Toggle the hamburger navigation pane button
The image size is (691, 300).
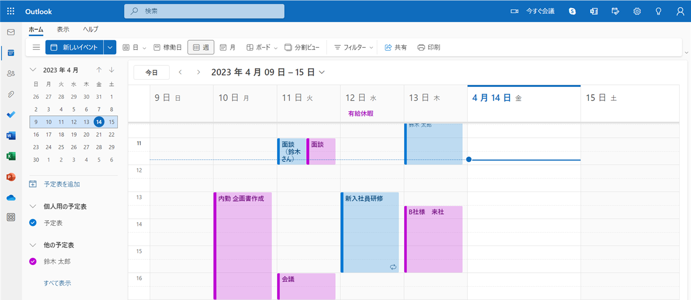(36, 47)
